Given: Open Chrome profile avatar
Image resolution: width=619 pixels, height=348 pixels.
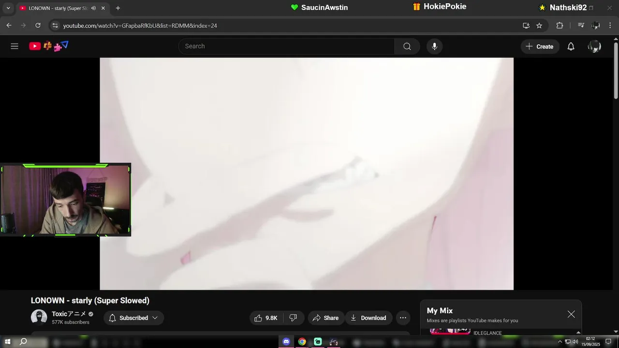Looking at the screenshot, I should 596,26.
